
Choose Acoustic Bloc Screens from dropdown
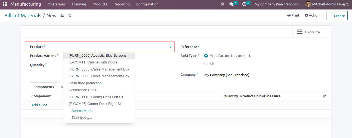[97, 56]
